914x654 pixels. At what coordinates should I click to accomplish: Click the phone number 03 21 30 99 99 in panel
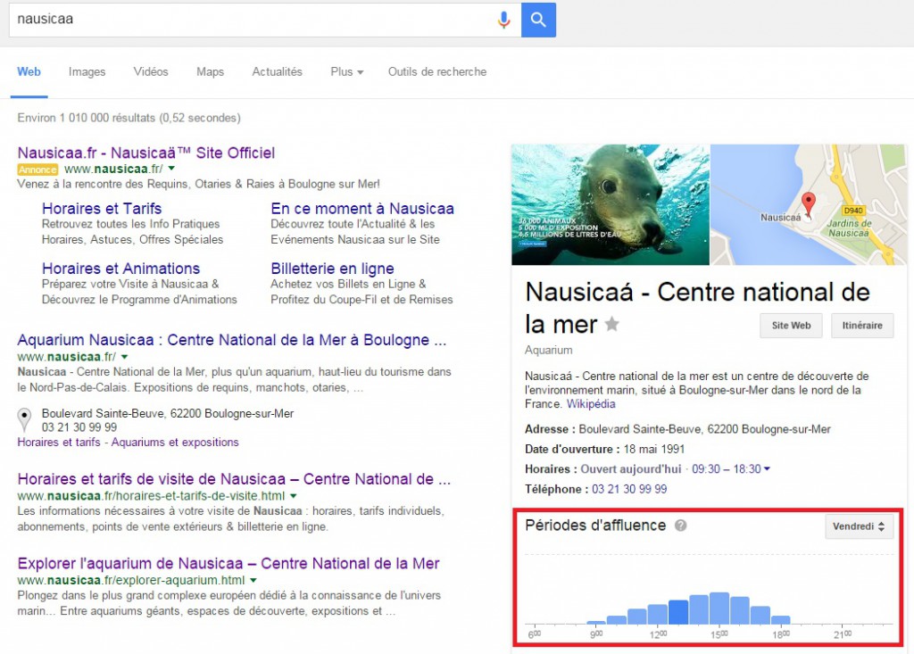coord(629,489)
